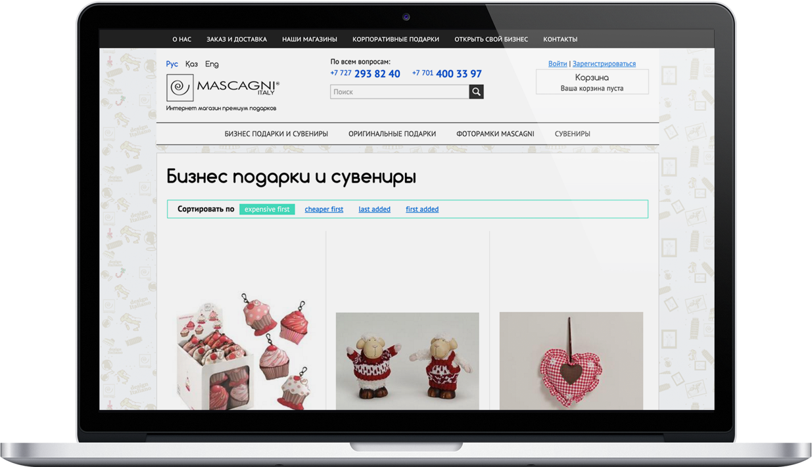This screenshot has width=812, height=467.
Task: Click the Mascagni spiral logo
Action: coord(179,87)
